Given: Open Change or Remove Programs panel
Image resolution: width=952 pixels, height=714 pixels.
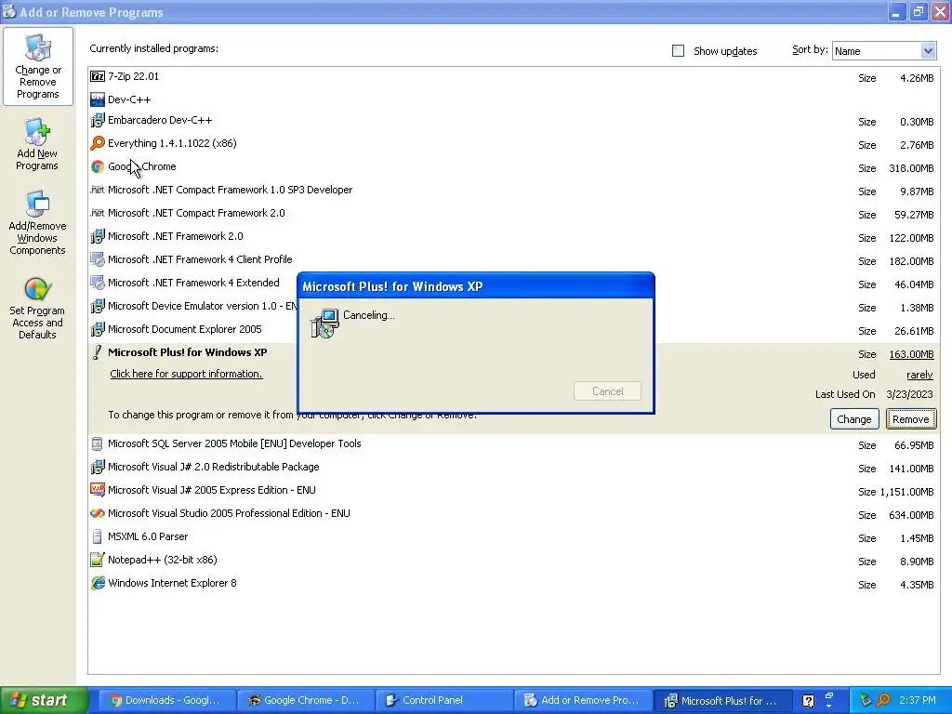Looking at the screenshot, I should point(37,66).
